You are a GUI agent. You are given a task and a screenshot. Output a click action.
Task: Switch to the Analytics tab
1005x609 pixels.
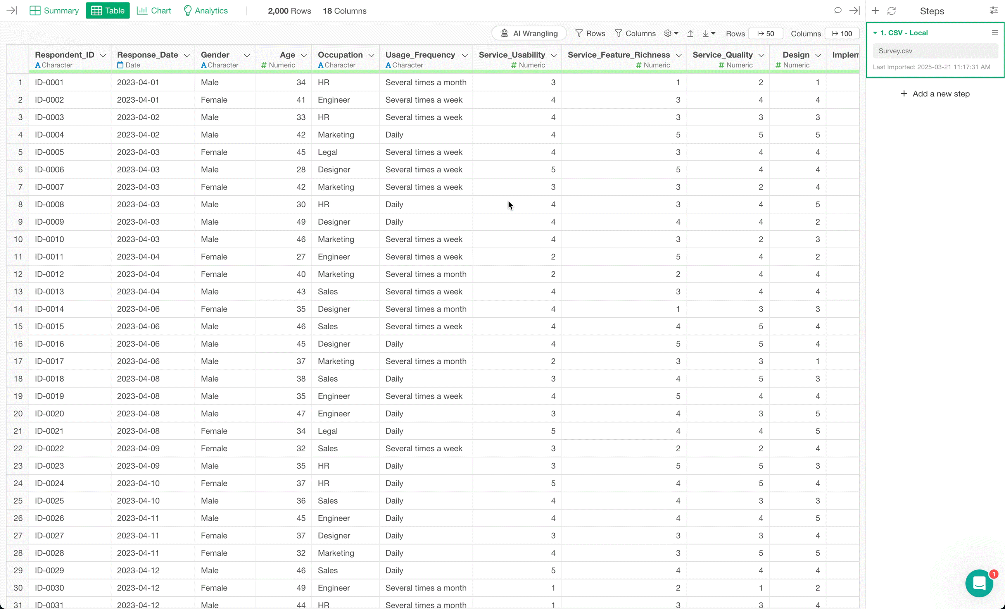205,10
